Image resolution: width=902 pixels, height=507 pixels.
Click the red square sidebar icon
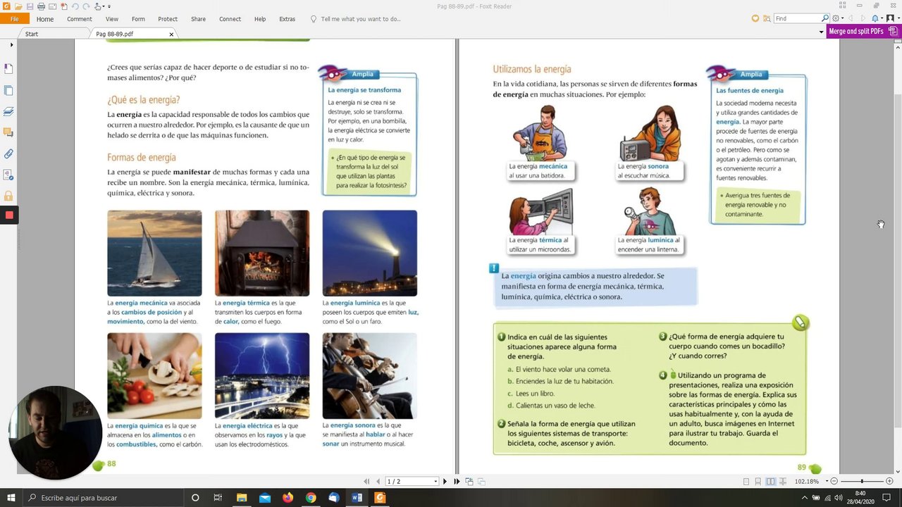(x=8, y=215)
